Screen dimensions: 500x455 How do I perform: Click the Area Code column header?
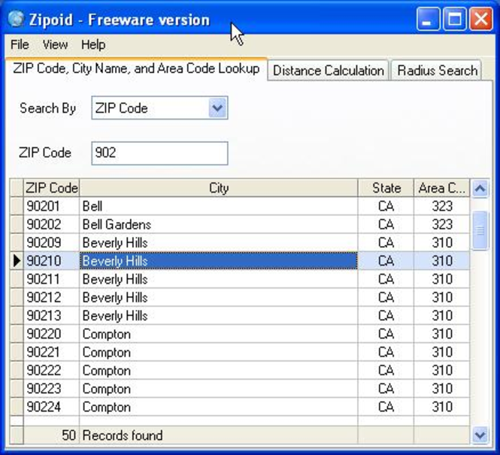441,188
